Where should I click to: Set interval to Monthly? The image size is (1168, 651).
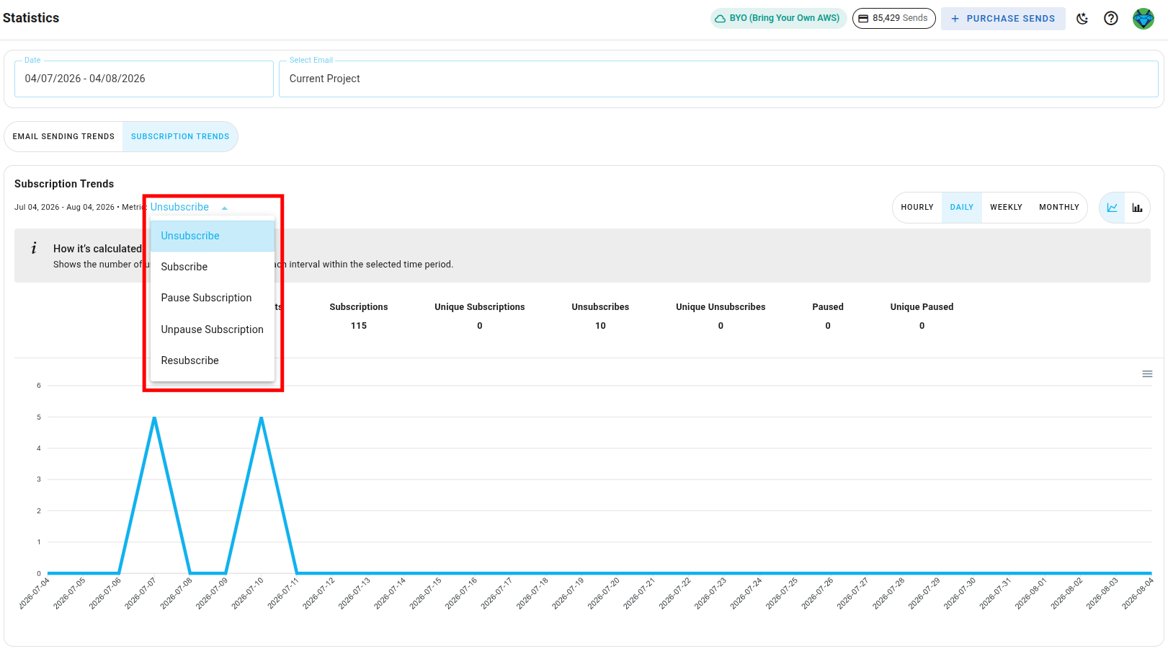click(1059, 208)
